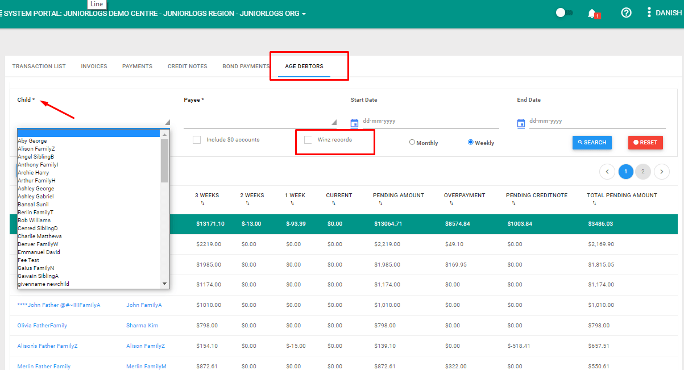Collapse the Child dropdown using its arrow

[x=167, y=122]
